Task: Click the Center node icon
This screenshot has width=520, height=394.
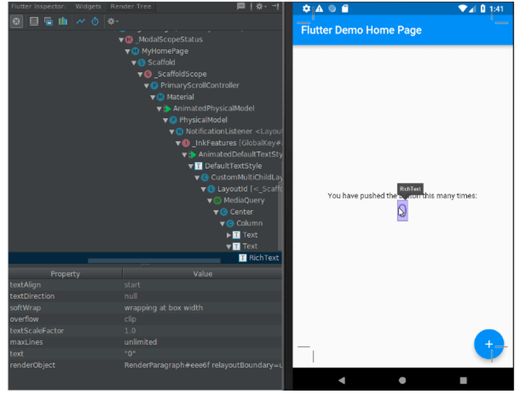Action: (x=224, y=212)
